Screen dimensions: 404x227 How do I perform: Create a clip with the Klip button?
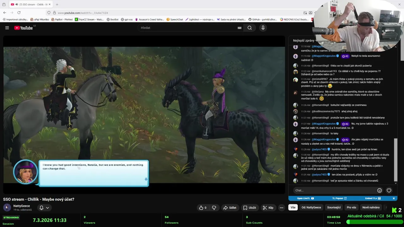point(268,207)
